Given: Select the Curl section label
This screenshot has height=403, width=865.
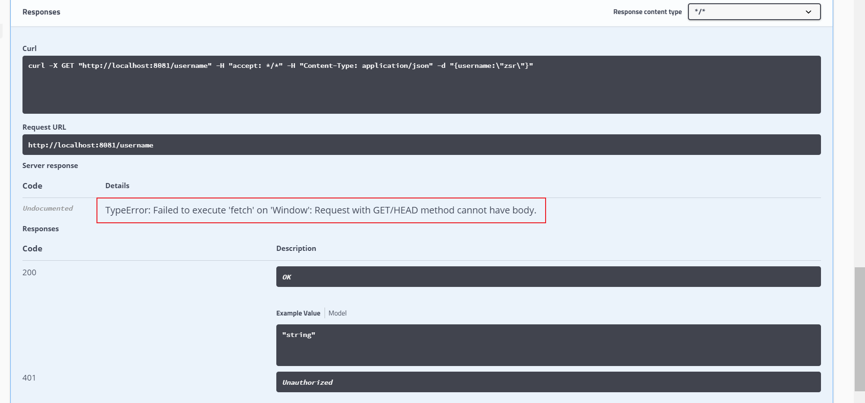Looking at the screenshot, I should pos(30,49).
